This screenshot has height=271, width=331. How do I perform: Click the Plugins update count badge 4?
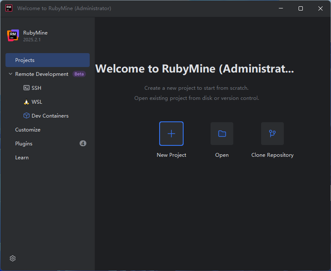[x=83, y=143]
